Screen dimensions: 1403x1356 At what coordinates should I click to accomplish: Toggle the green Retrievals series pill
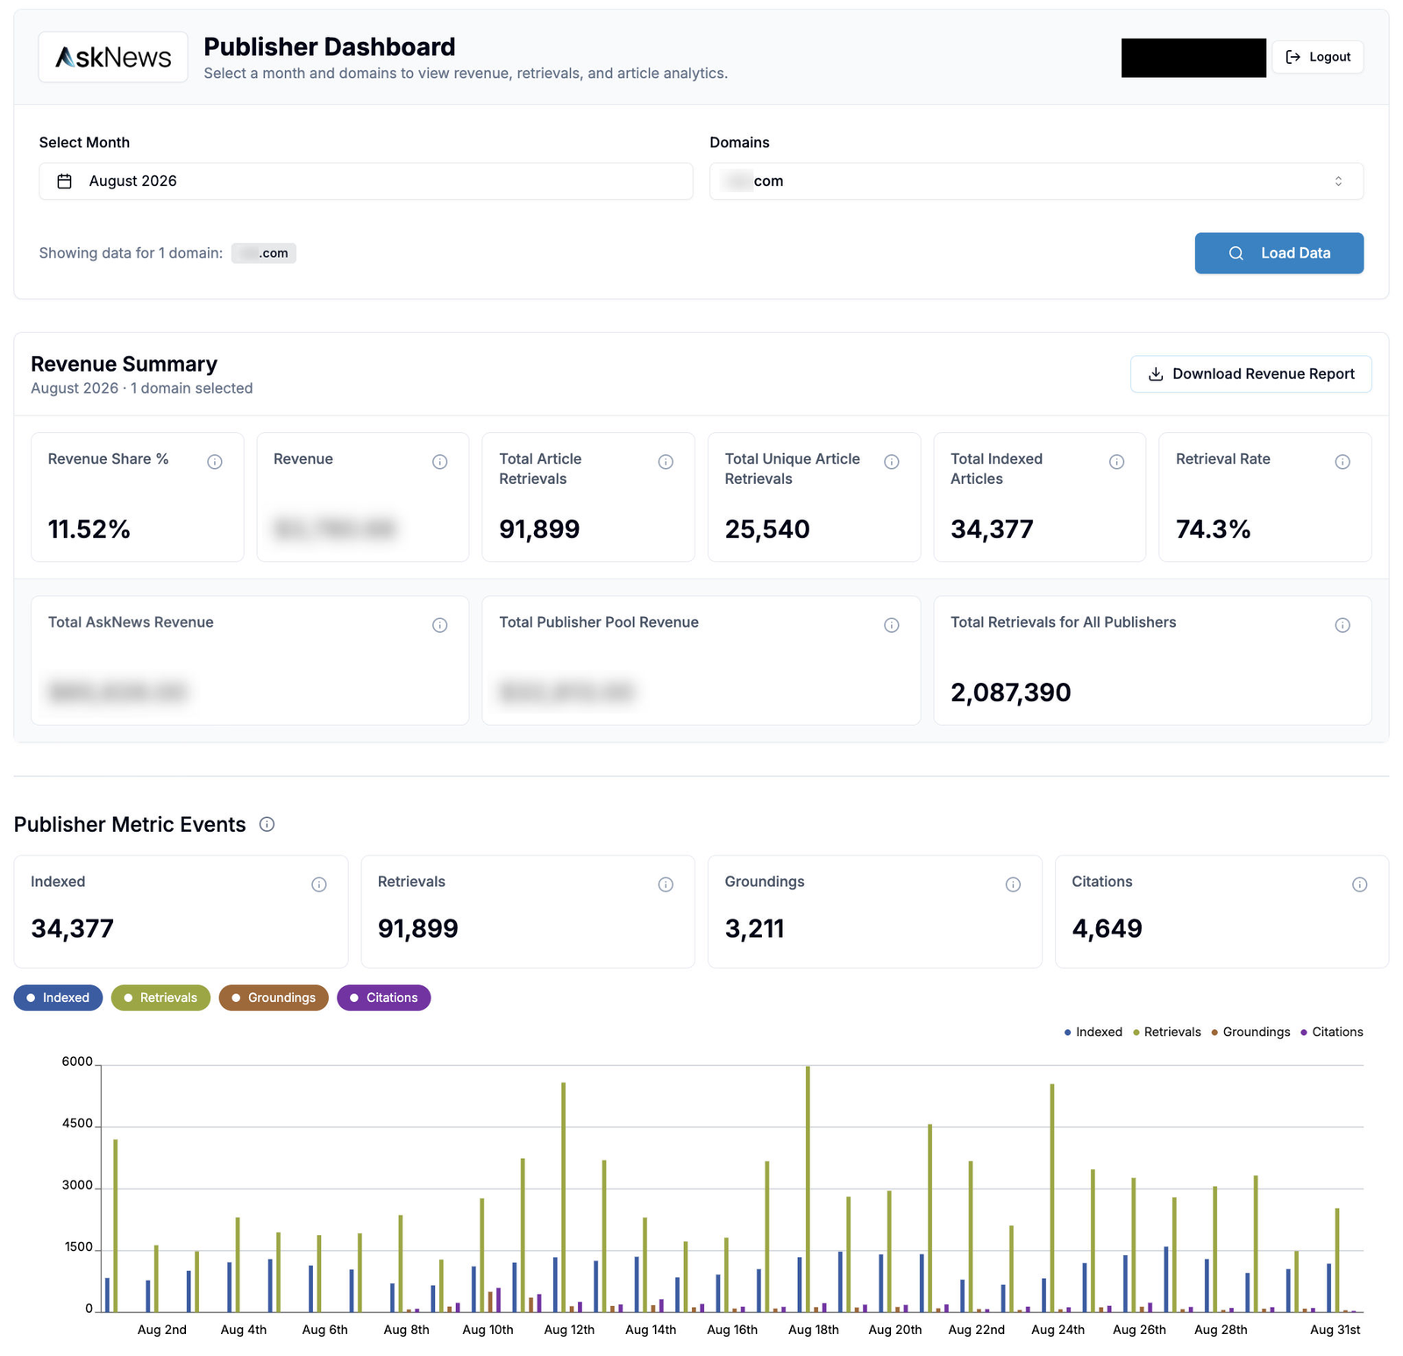[x=160, y=997]
